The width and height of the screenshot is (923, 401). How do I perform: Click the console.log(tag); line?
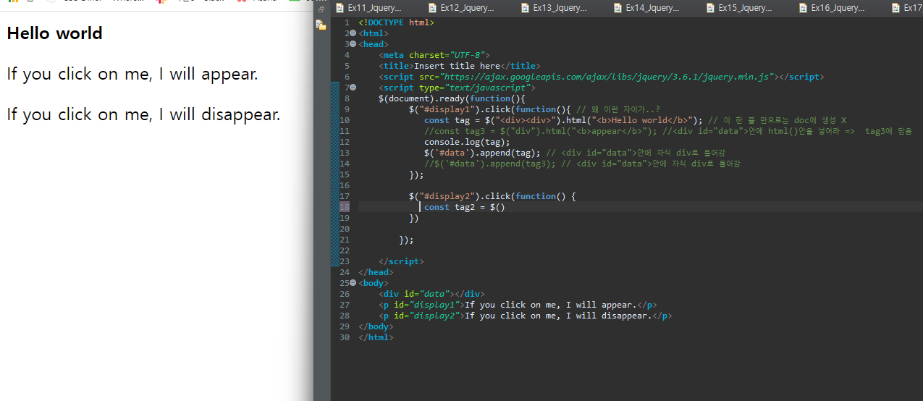coord(467,142)
